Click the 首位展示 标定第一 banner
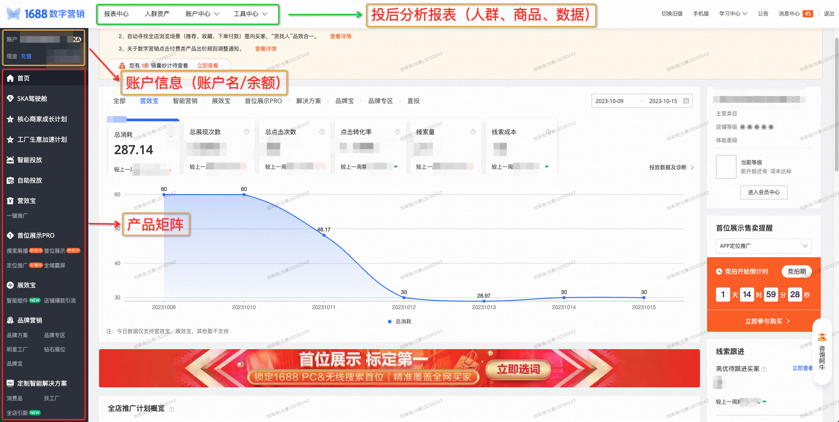Viewport: 839px width, 422px height. (399, 368)
